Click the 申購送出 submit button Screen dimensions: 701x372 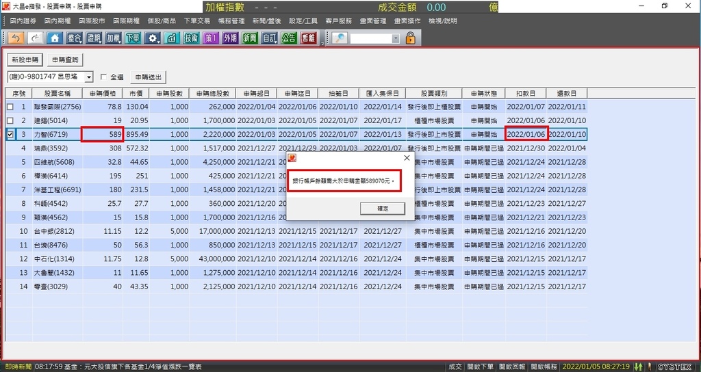[149, 77]
